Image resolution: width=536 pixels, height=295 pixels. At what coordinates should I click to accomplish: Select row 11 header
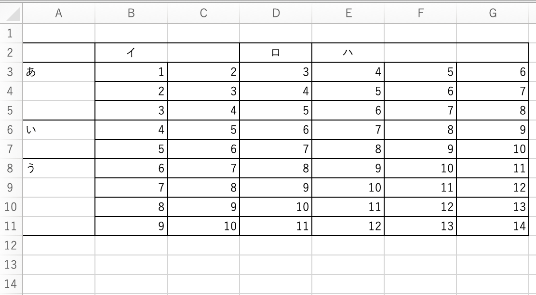coord(11,226)
